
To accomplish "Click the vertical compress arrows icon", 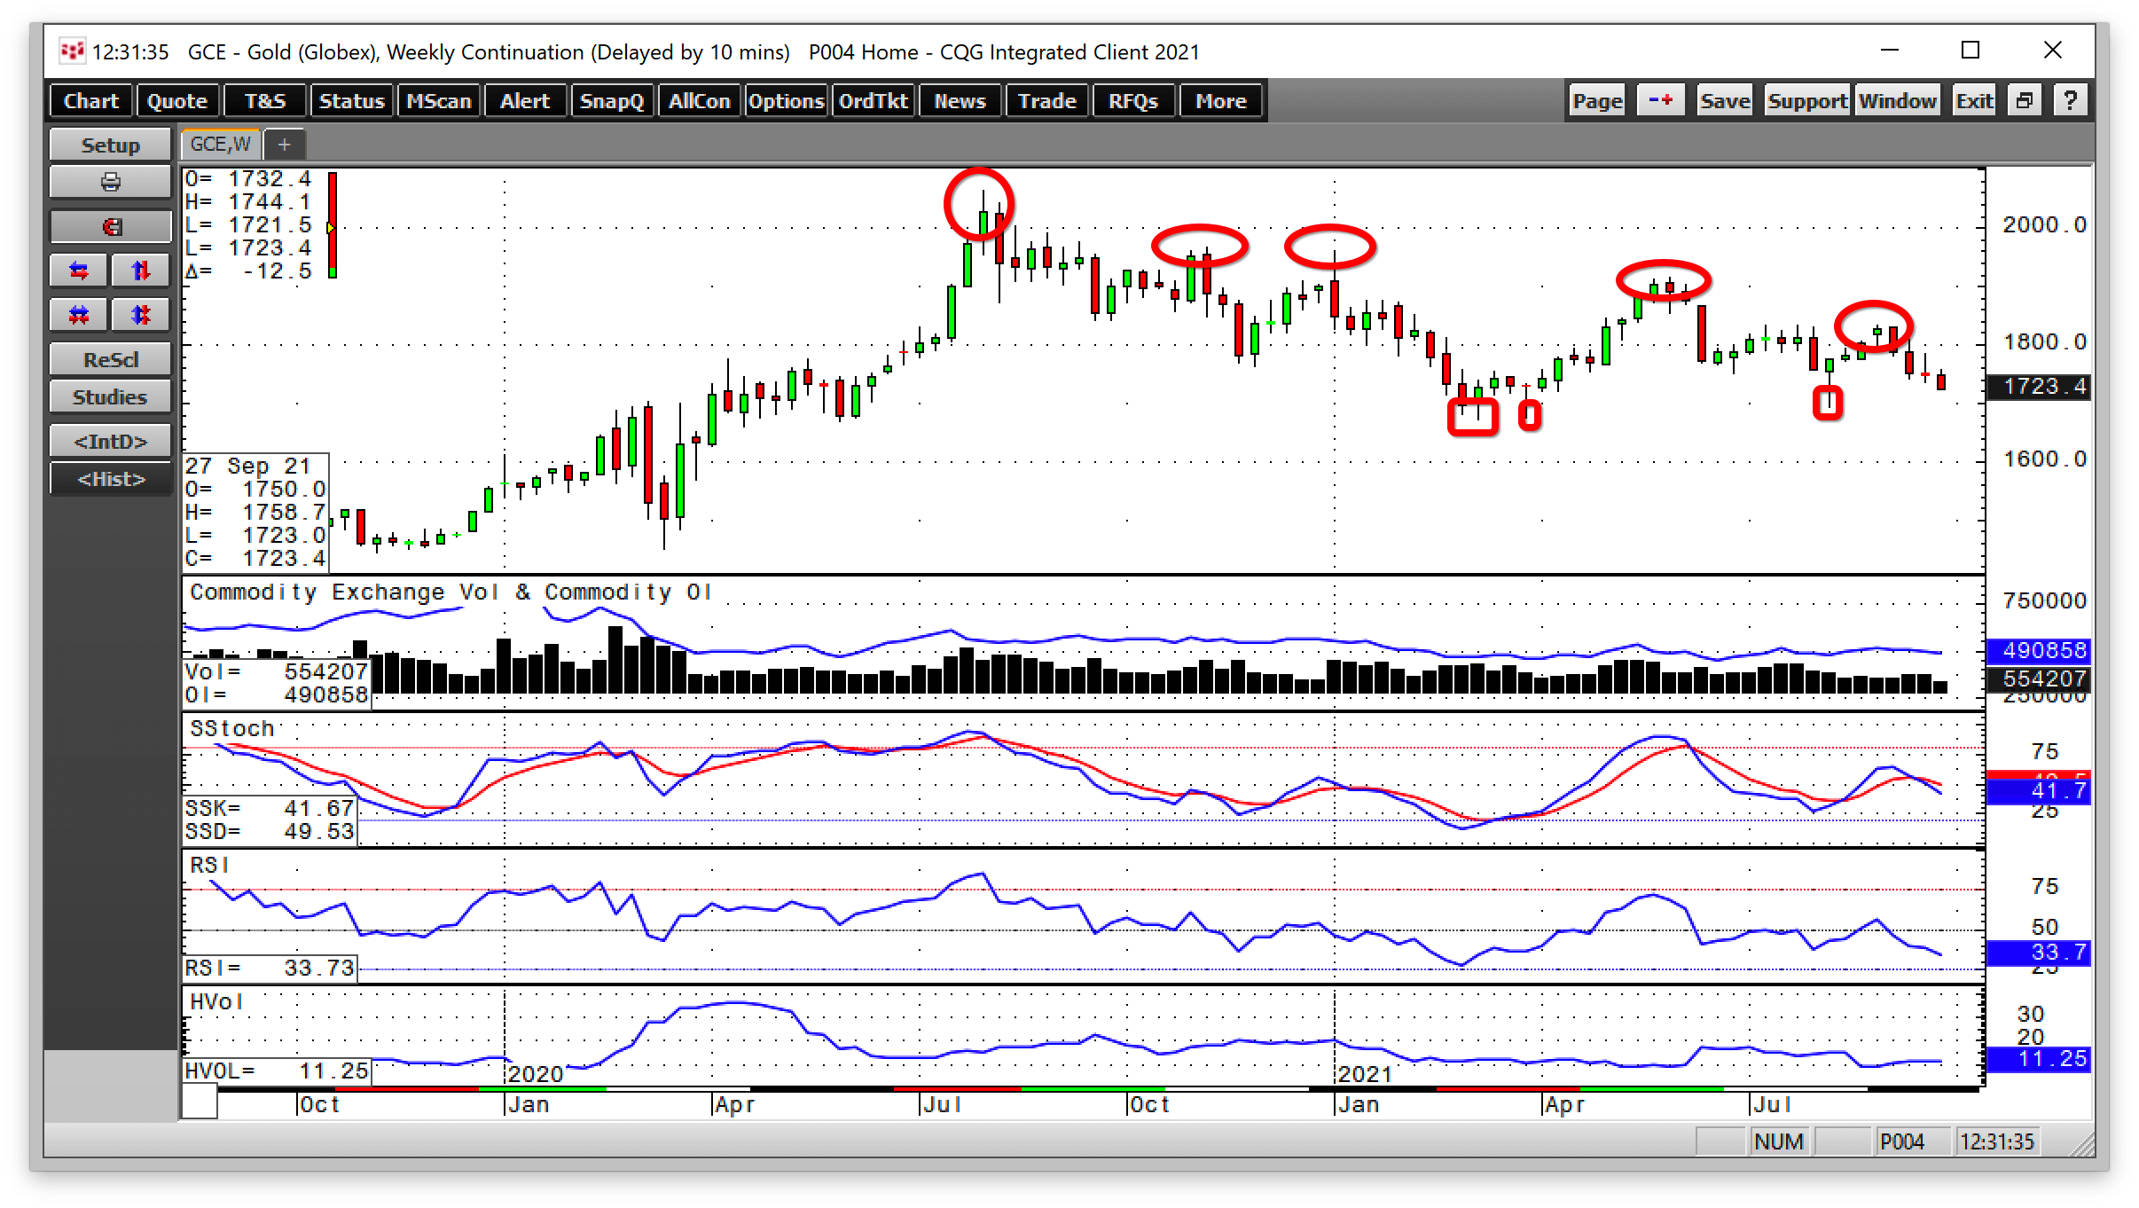I will click(x=141, y=315).
